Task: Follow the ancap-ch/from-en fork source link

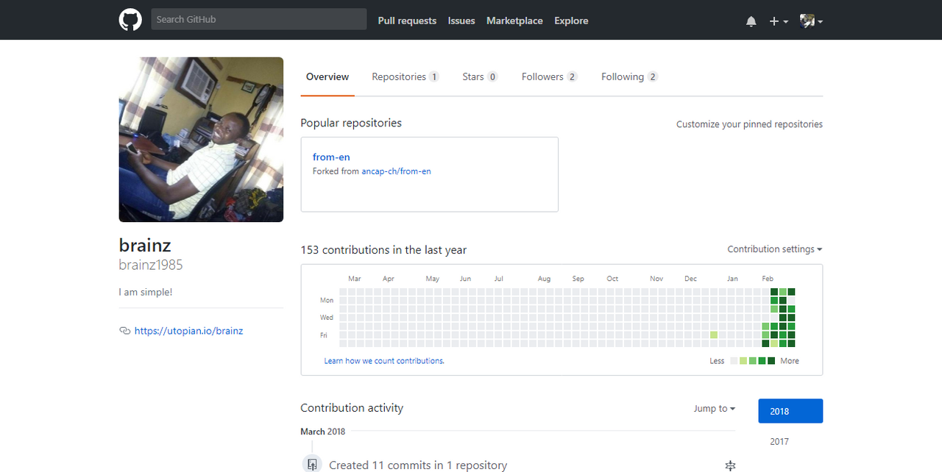Action: [396, 171]
